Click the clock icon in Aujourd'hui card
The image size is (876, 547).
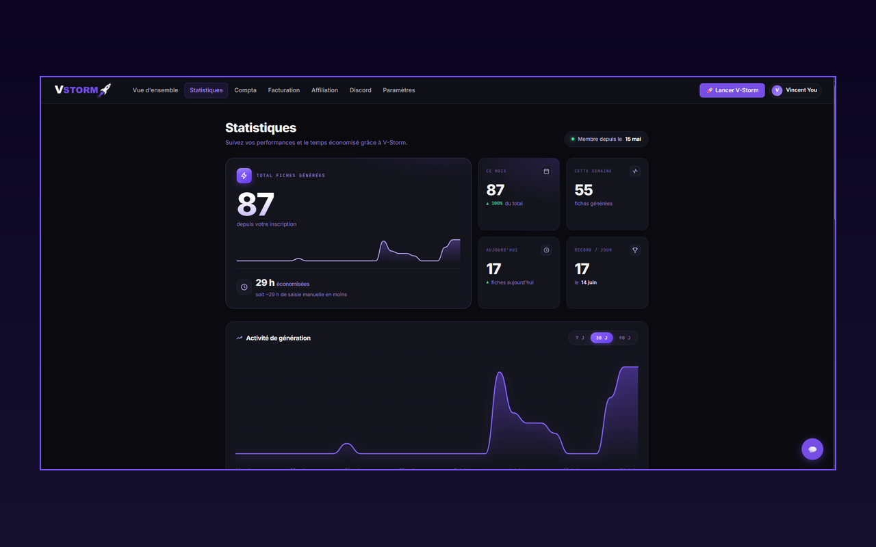click(546, 250)
